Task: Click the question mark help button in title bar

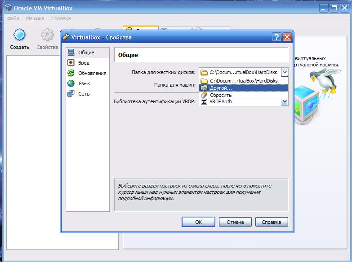Action: tap(276, 37)
